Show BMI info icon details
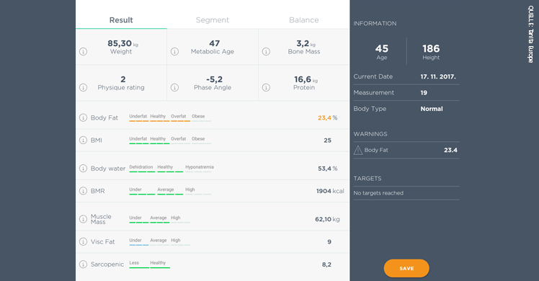This screenshot has width=539, height=281. [83, 140]
